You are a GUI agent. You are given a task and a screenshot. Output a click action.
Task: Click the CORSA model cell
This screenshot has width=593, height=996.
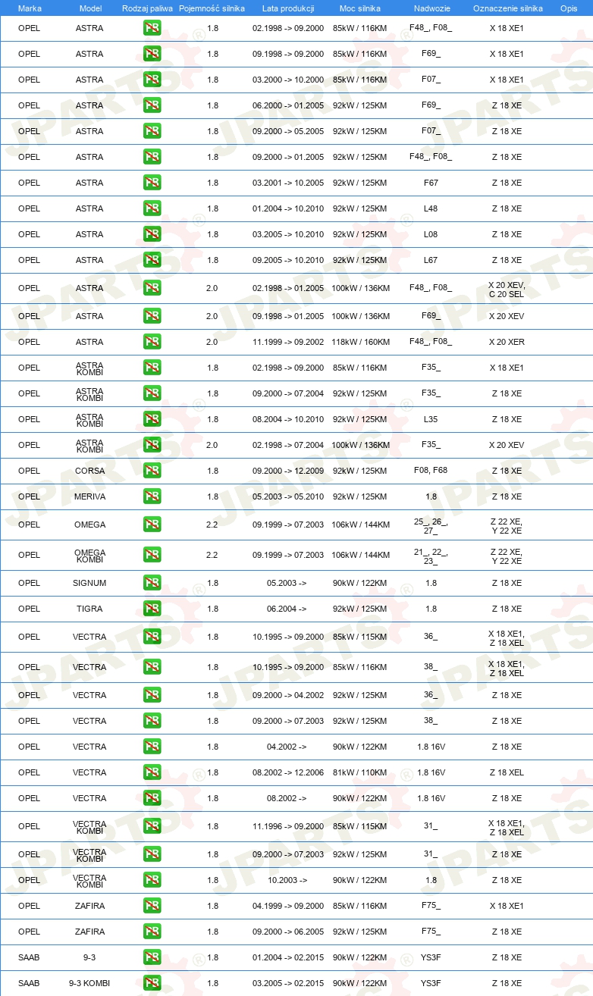click(x=90, y=471)
